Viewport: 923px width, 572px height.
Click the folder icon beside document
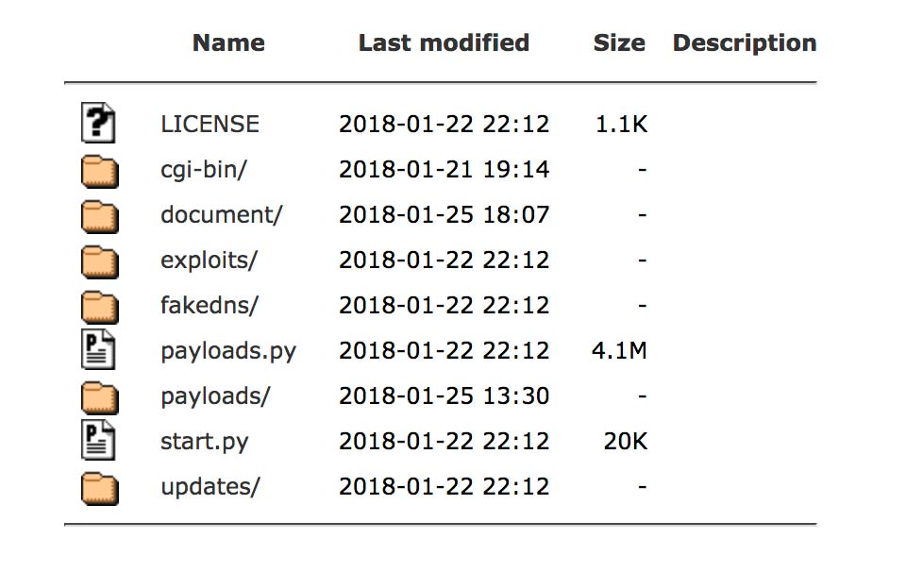pyautogui.click(x=98, y=215)
